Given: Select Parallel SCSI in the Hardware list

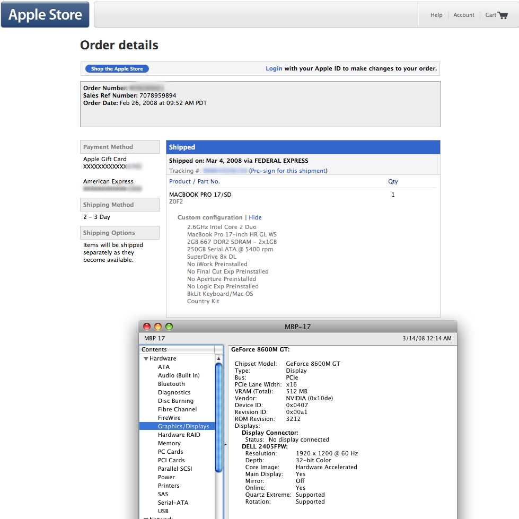Looking at the screenshot, I should click(175, 469).
